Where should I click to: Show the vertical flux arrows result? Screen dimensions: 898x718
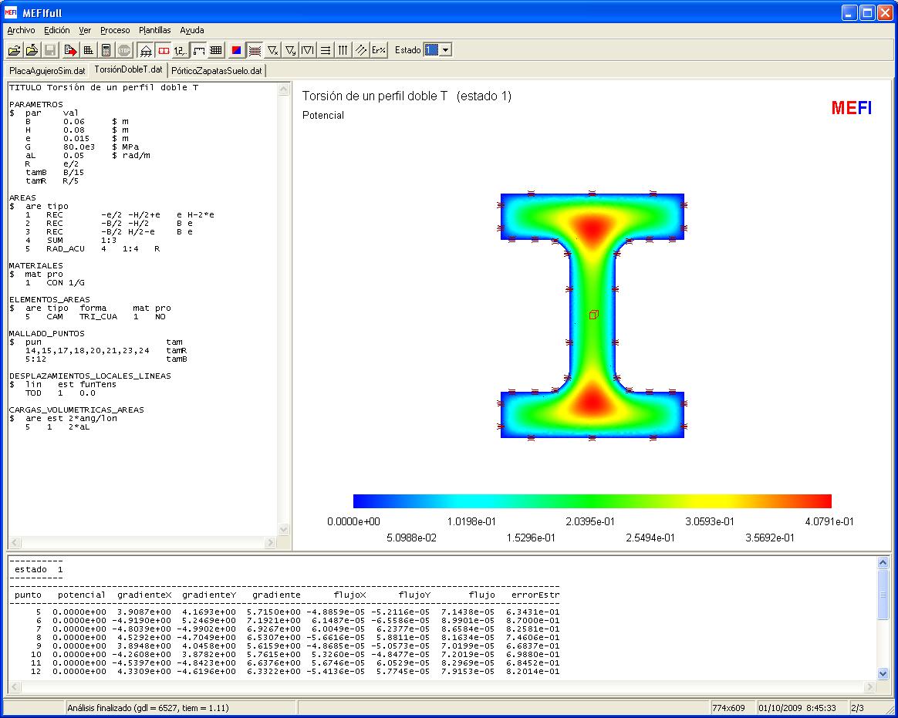(x=343, y=50)
